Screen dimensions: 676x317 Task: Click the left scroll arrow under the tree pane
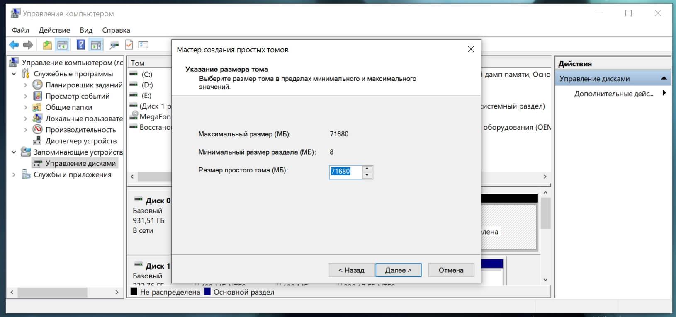tap(12, 292)
